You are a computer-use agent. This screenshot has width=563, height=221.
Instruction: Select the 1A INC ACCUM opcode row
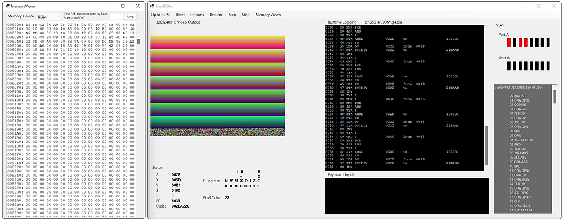[521, 210]
